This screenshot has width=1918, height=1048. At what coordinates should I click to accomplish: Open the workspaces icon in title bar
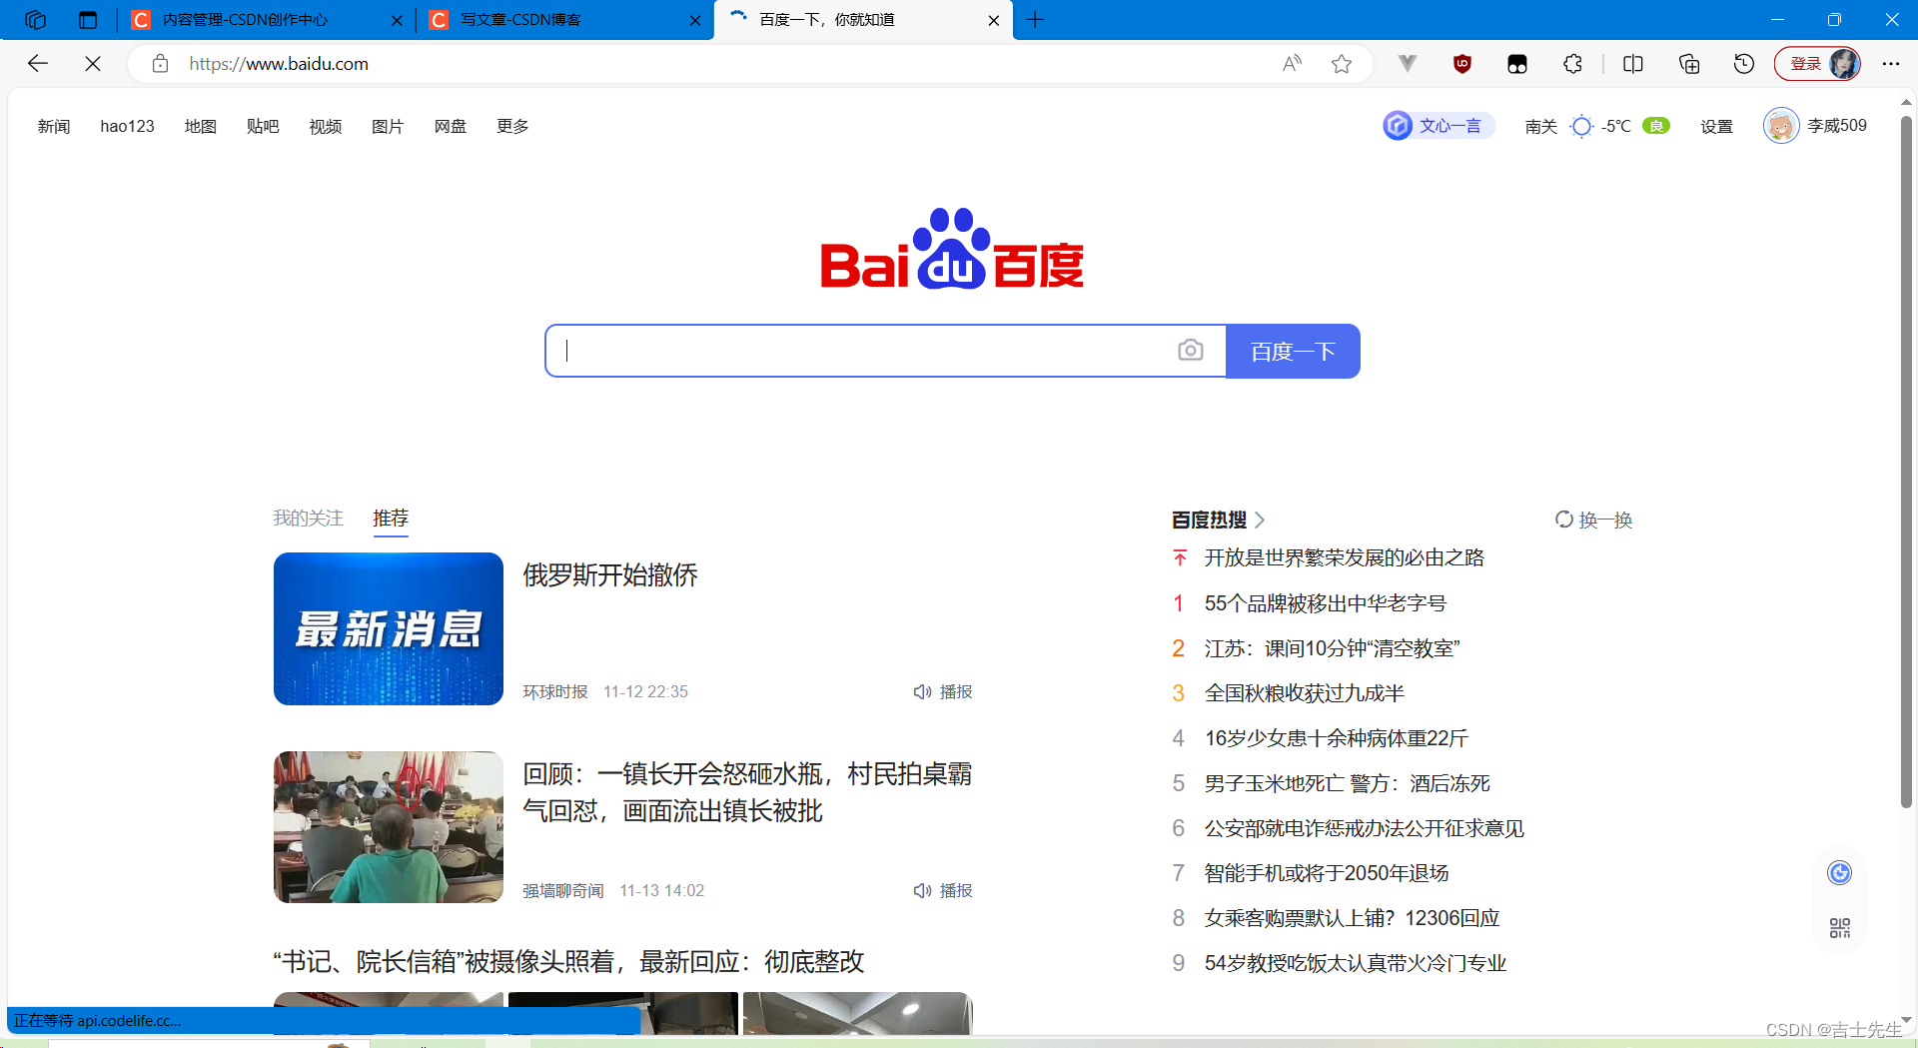coord(36,20)
